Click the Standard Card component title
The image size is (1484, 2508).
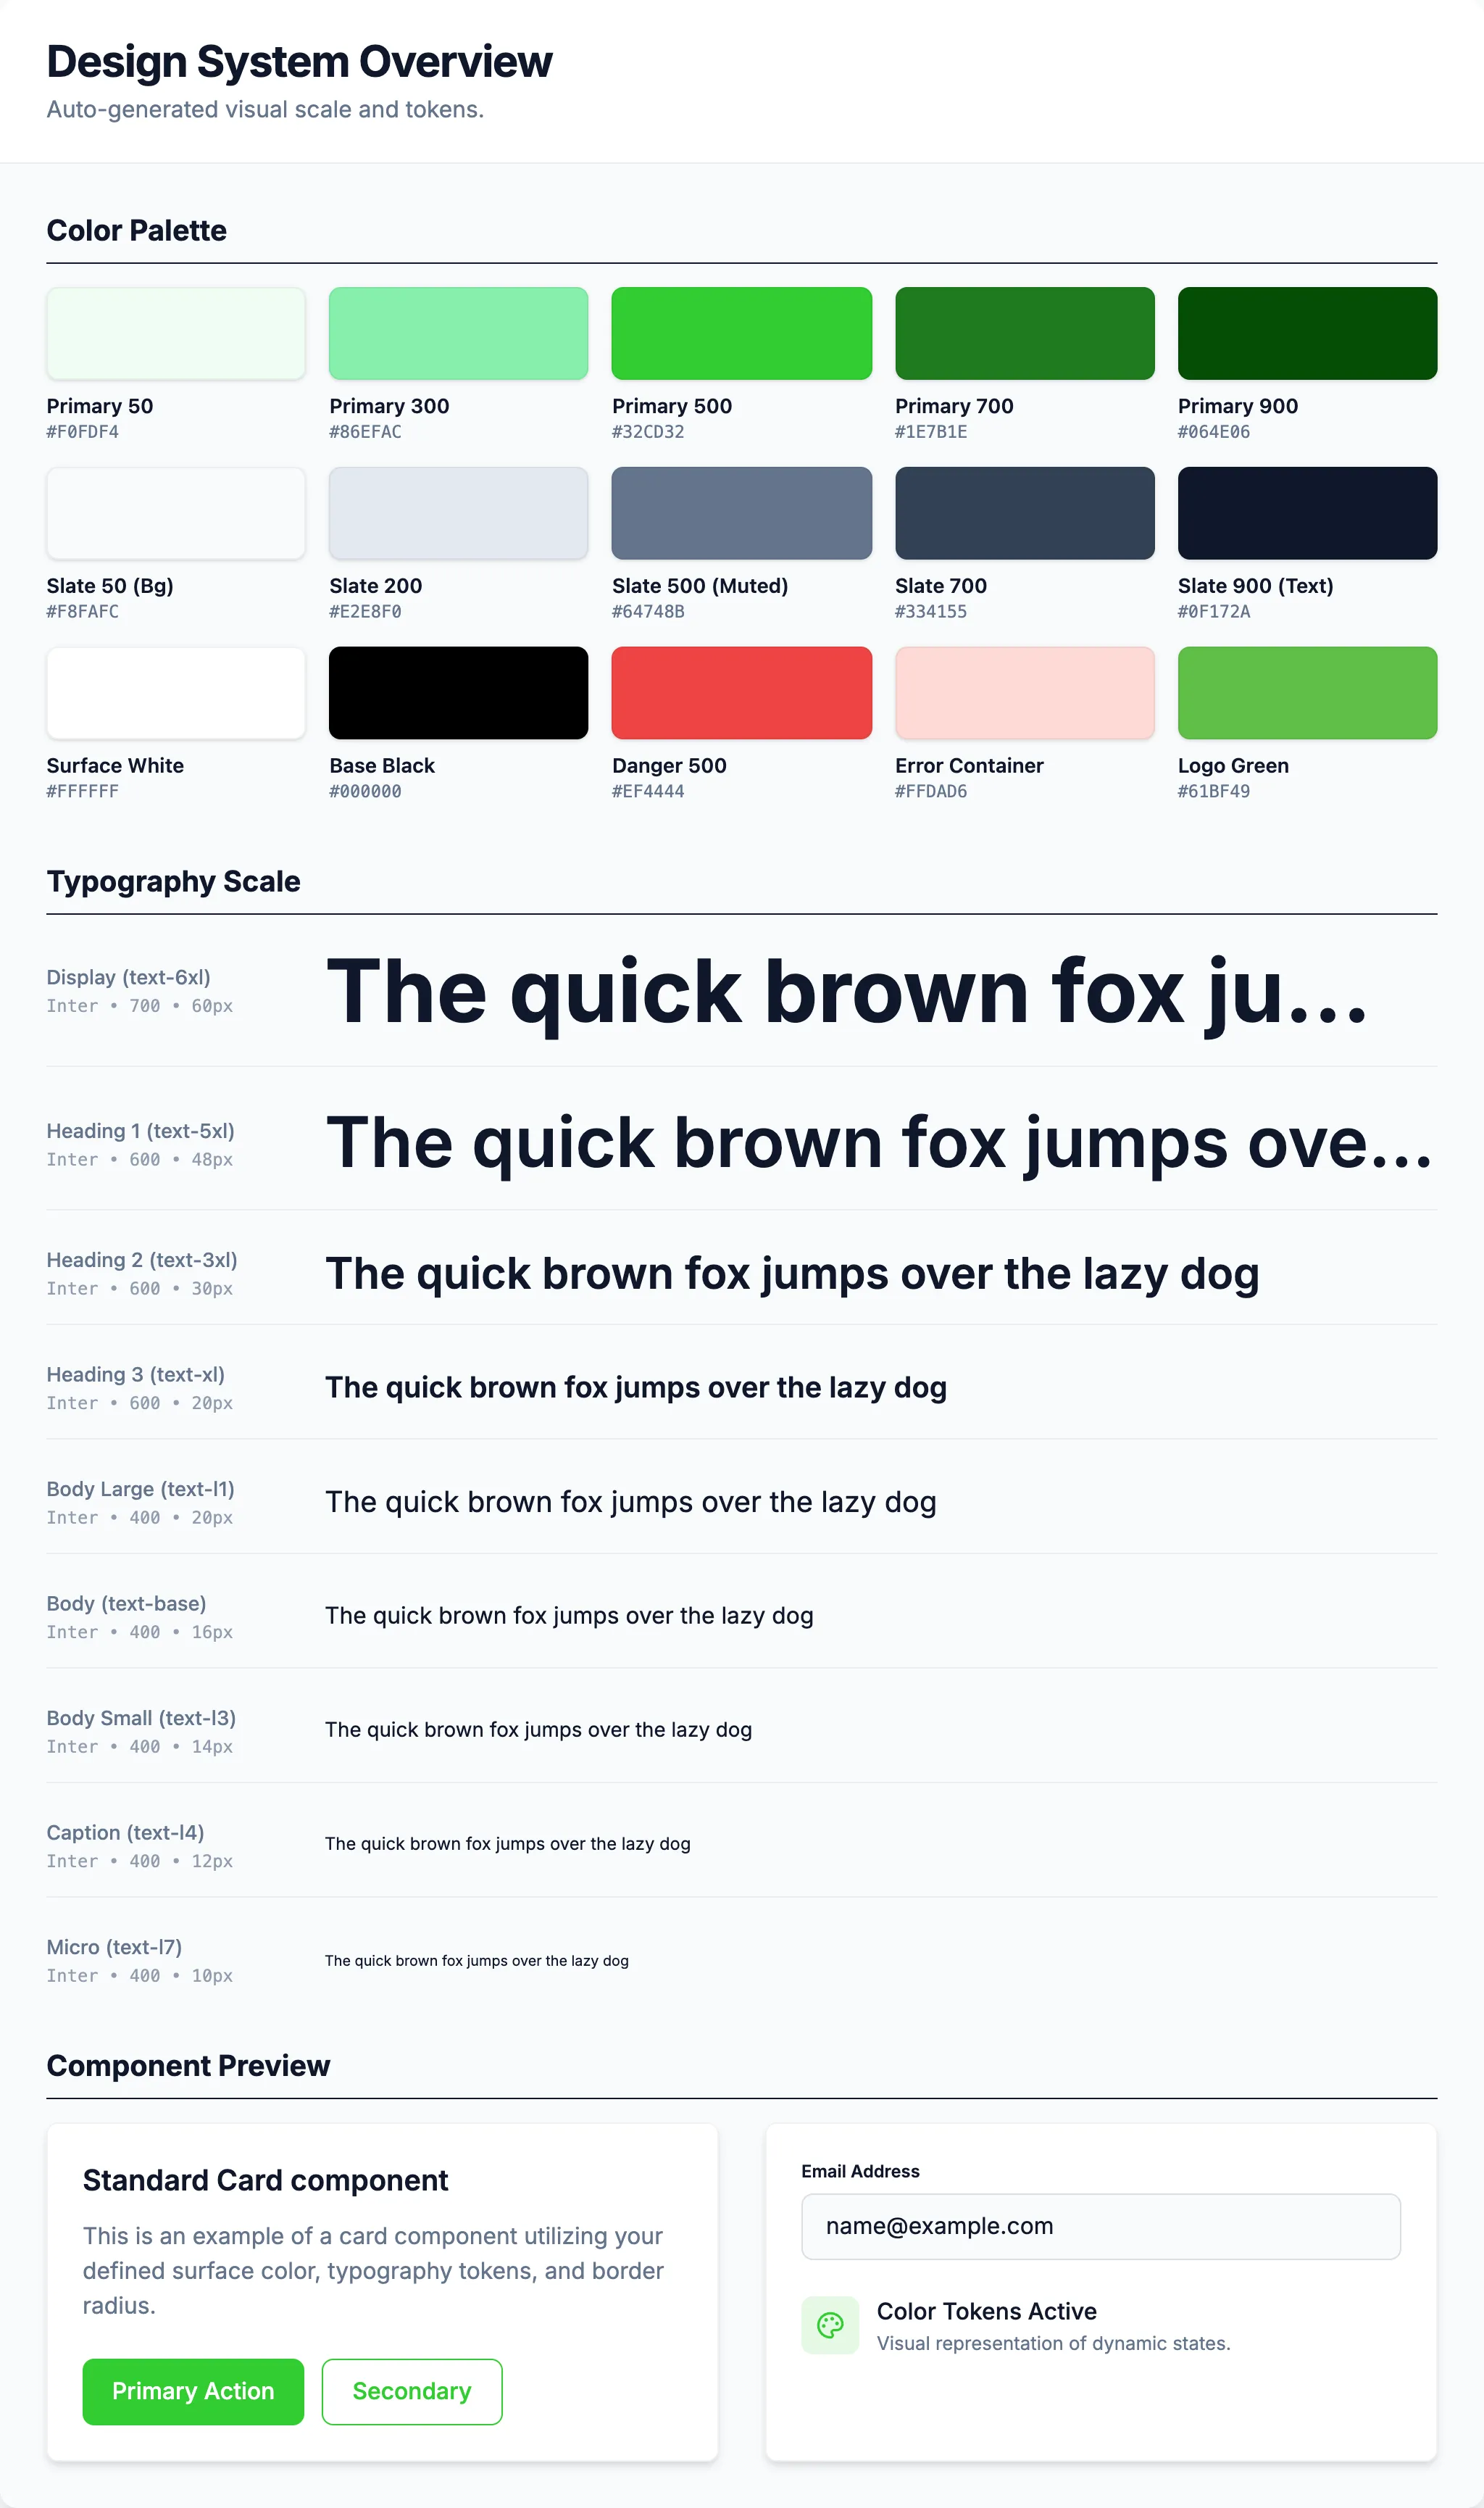(x=266, y=2180)
